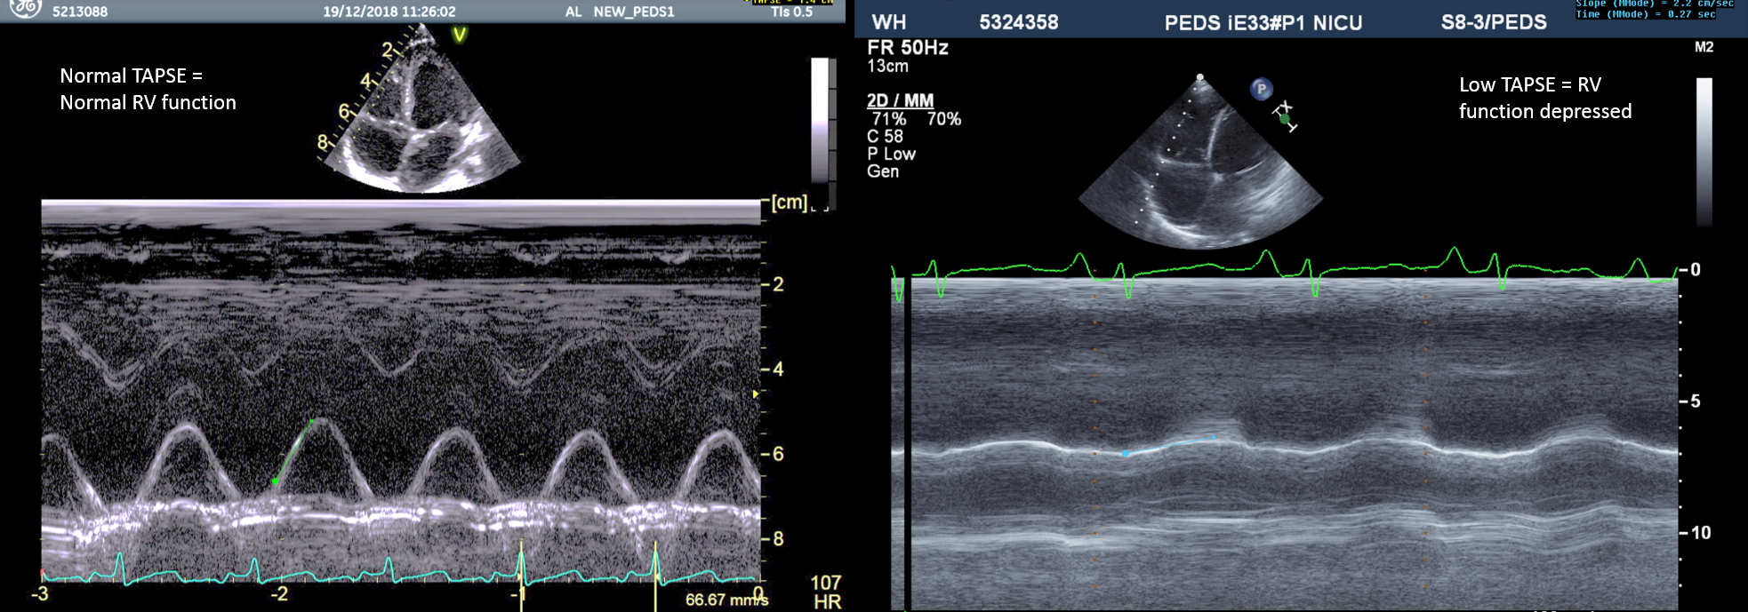The width and height of the screenshot is (1748, 612).
Task: Select the green TAPSE caliper lower endpoint
Action: [276, 481]
